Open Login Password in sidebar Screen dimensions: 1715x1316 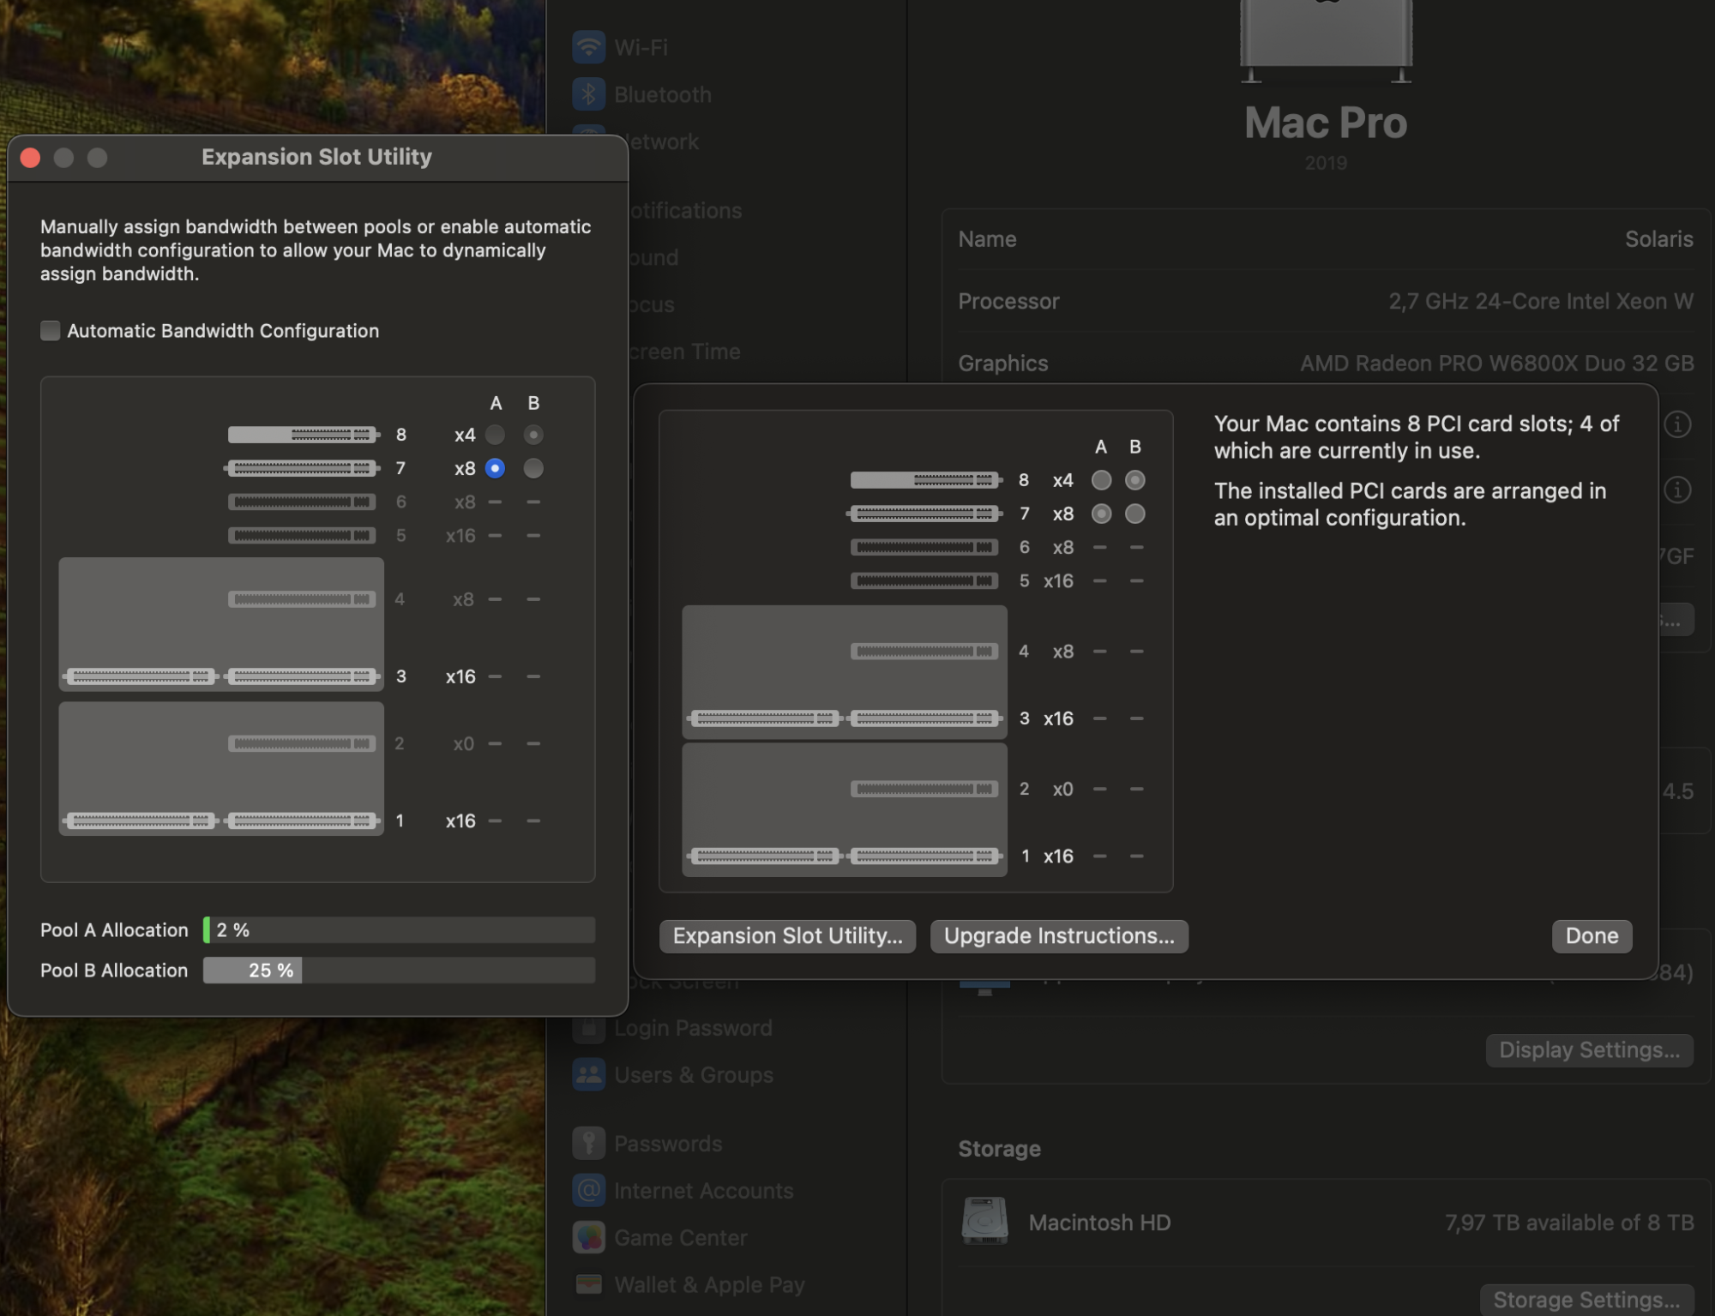[x=693, y=1027]
